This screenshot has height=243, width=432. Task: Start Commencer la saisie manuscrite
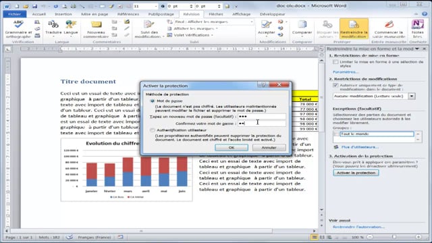coord(389,29)
